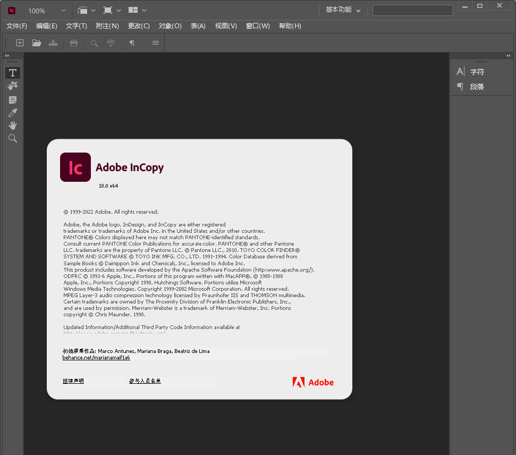Click the Open folder icon
Screen dimensions: 516x455
37,43
